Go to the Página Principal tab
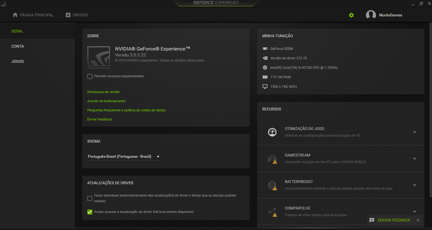Image resolution: width=432 pixels, height=230 pixels. (33, 15)
